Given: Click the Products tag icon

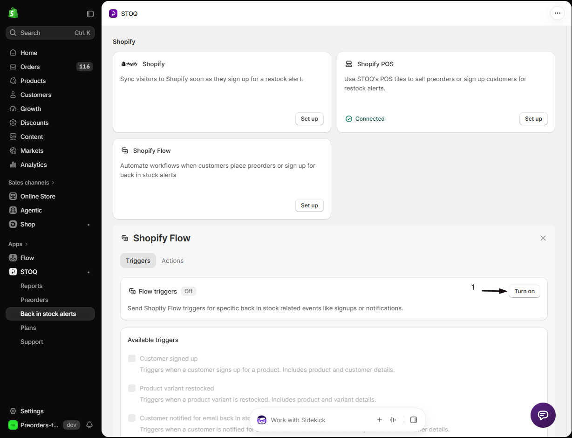Looking at the screenshot, I should tap(13, 81).
